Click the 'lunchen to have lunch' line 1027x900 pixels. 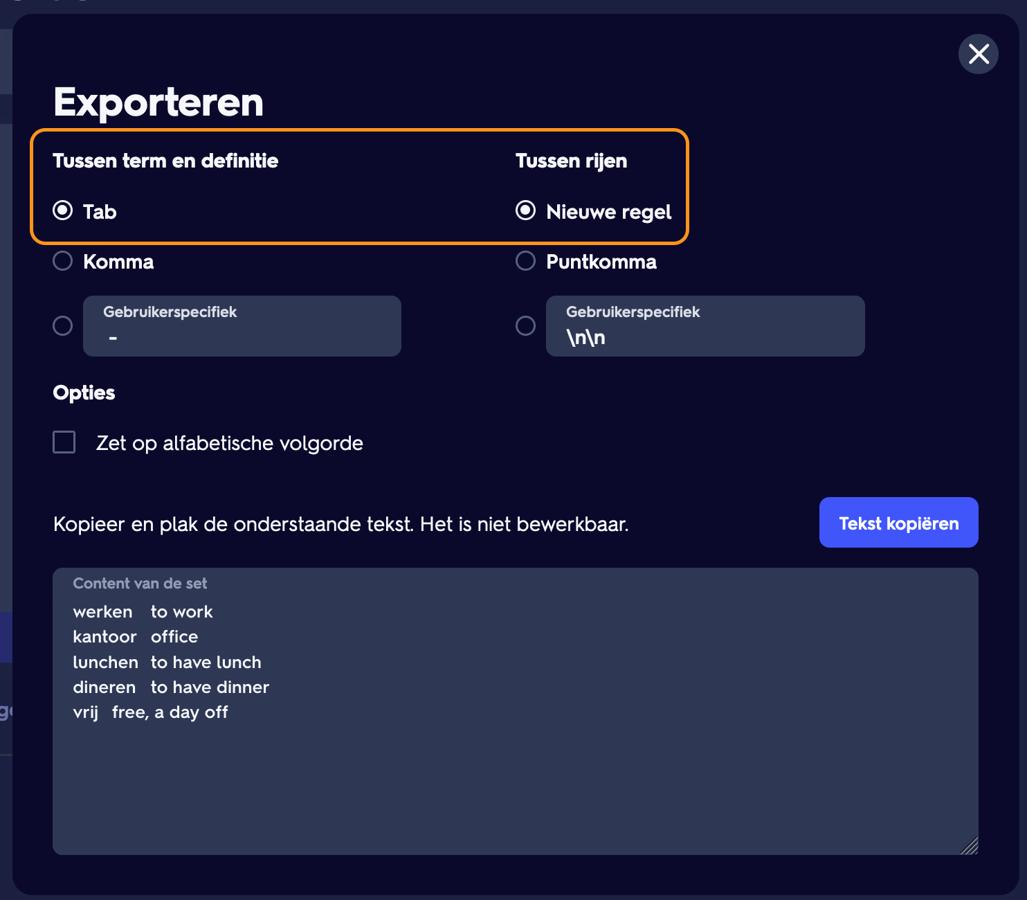(167, 663)
